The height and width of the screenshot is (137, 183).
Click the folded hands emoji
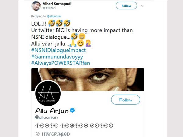click(x=73, y=43)
